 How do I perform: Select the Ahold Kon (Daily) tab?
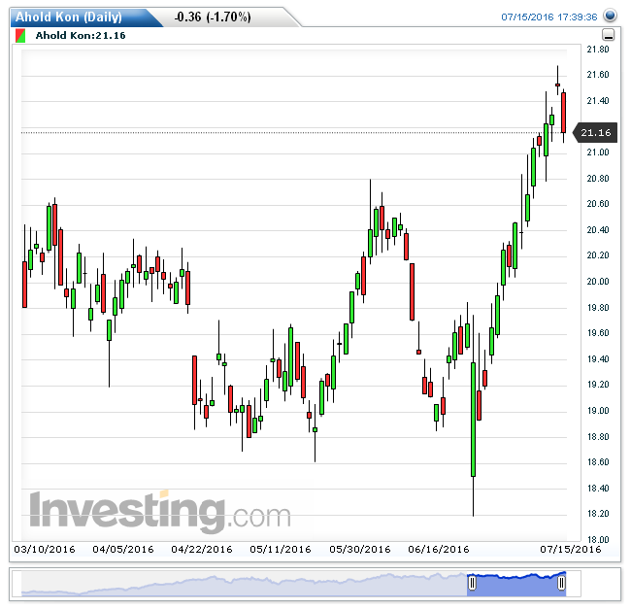coord(68,17)
